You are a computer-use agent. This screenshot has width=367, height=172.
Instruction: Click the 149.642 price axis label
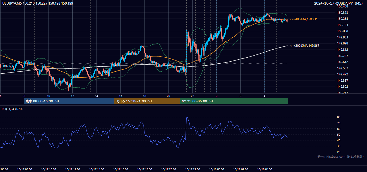(x=343, y=62)
